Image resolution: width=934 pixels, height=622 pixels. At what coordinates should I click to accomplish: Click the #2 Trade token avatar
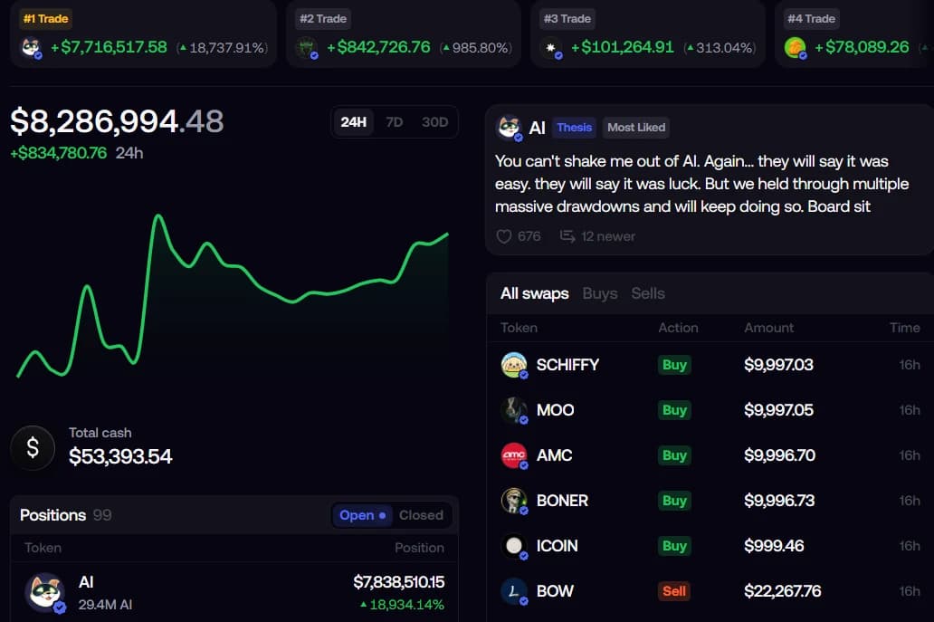[x=308, y=47]
